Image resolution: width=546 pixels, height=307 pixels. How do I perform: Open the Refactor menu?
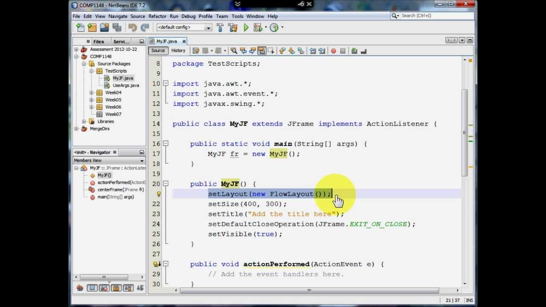[x=157, y=16]
